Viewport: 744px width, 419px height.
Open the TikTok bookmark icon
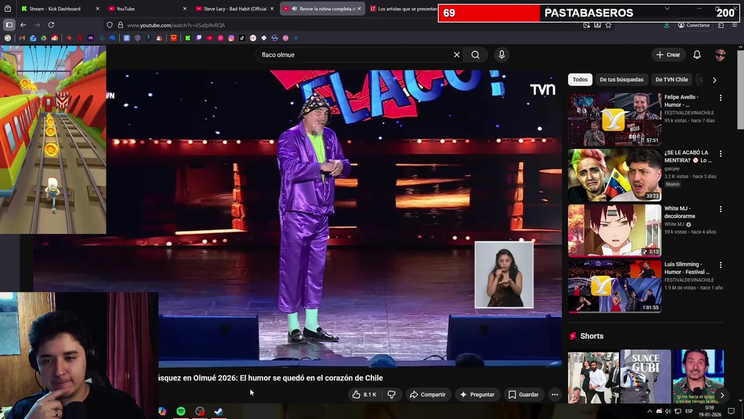click(242, 38)
